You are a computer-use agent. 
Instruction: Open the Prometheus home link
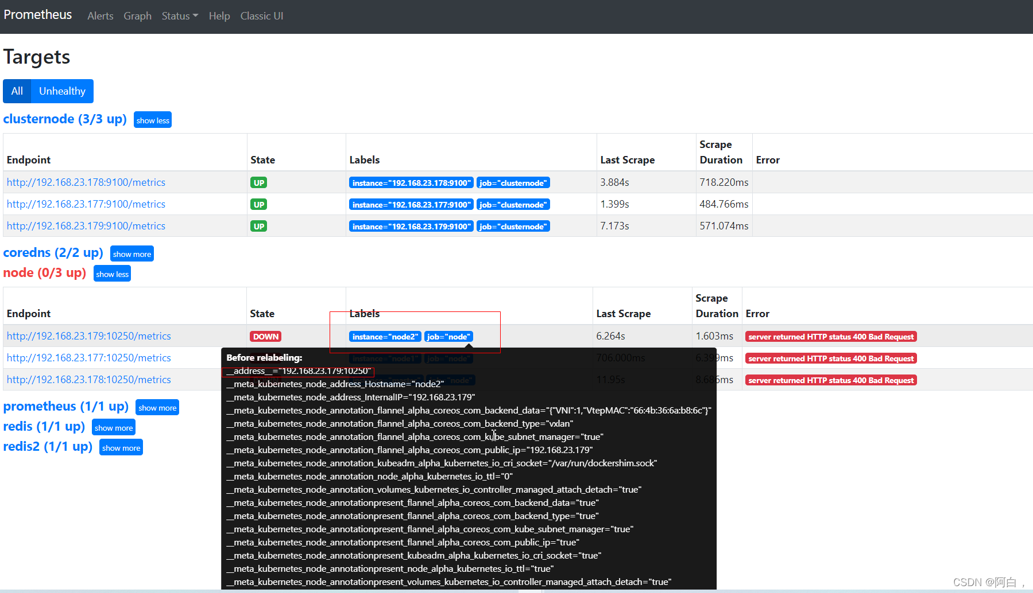(x=38, y=15)
